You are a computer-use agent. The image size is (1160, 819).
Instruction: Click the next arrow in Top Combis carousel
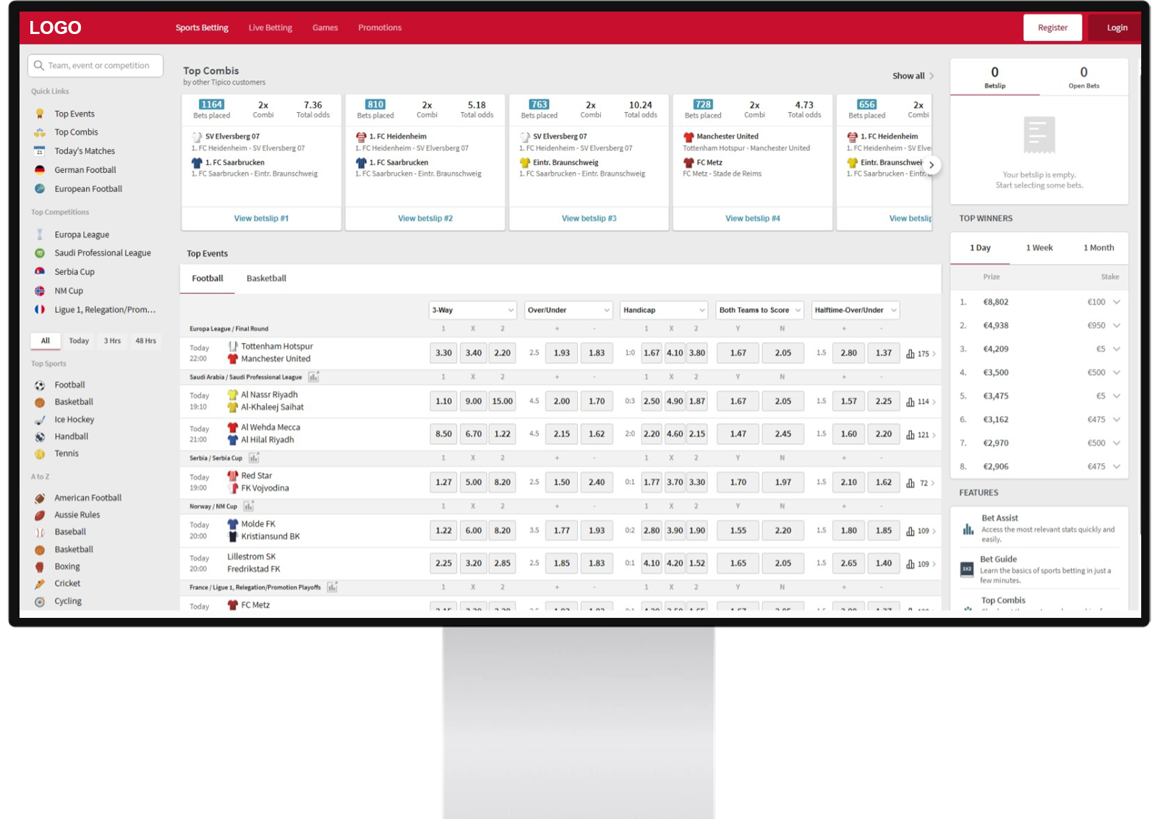coord(931,165)
